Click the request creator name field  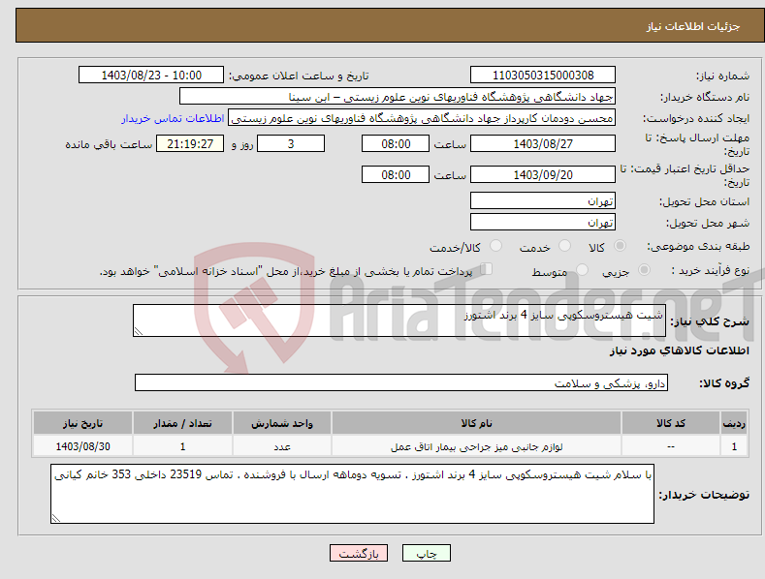(x=422, y=118)
